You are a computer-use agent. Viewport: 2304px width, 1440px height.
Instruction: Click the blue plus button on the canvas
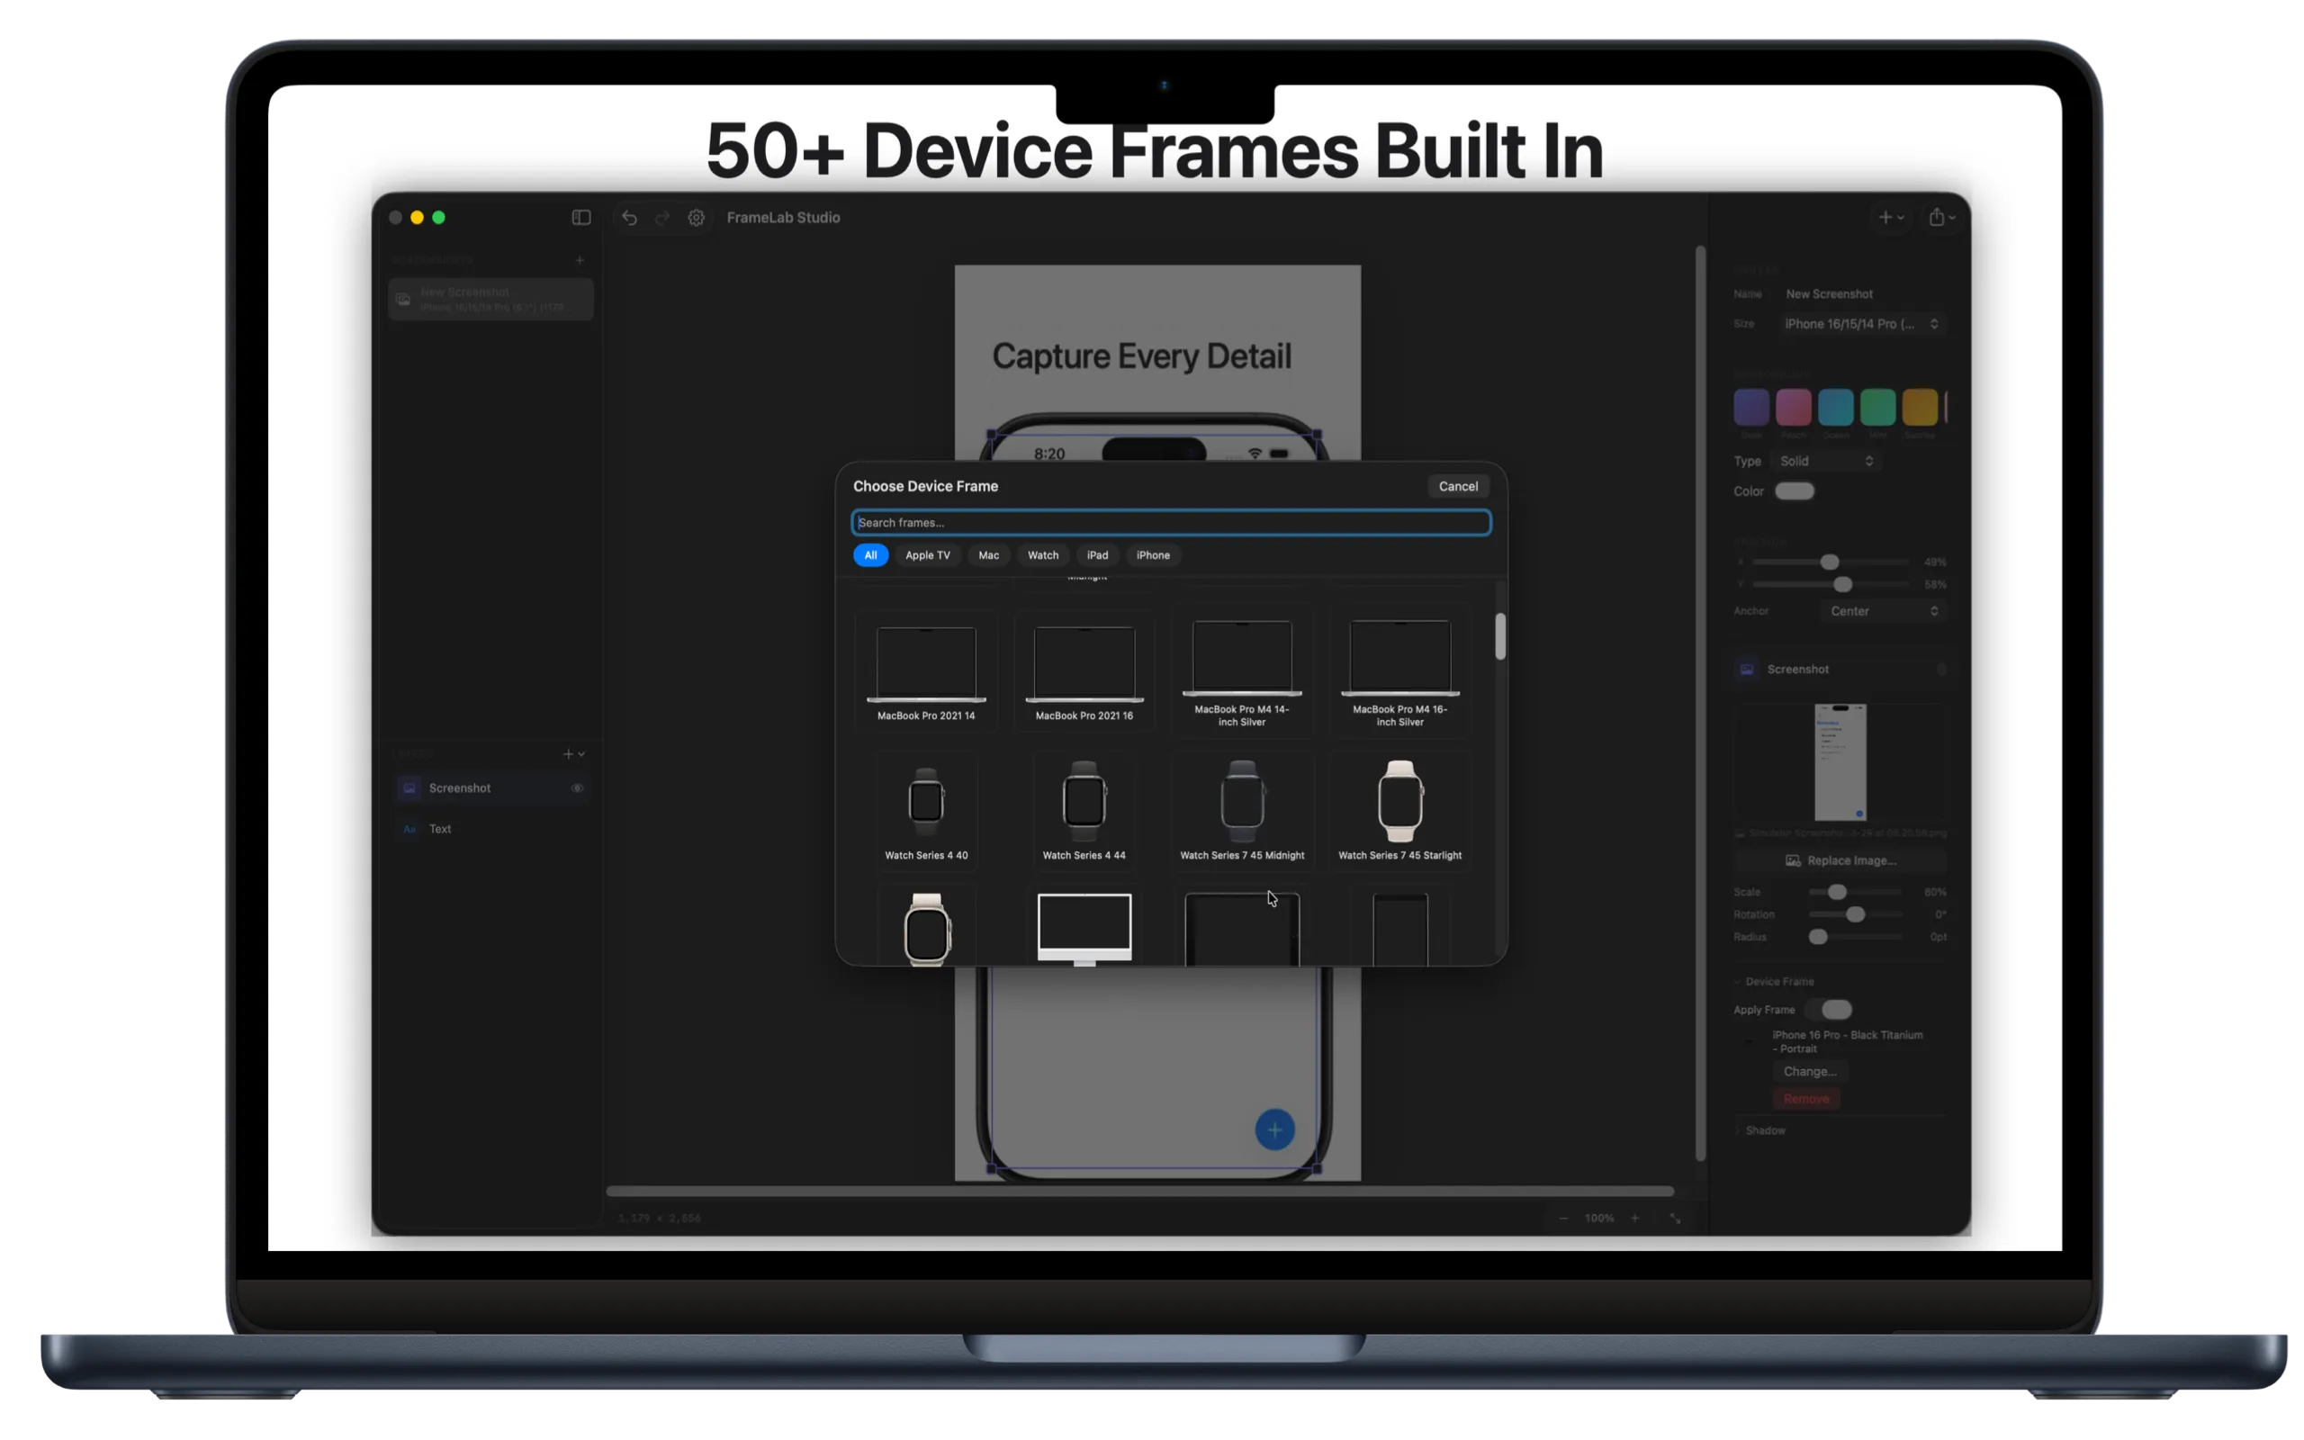coord(1276,1129)
